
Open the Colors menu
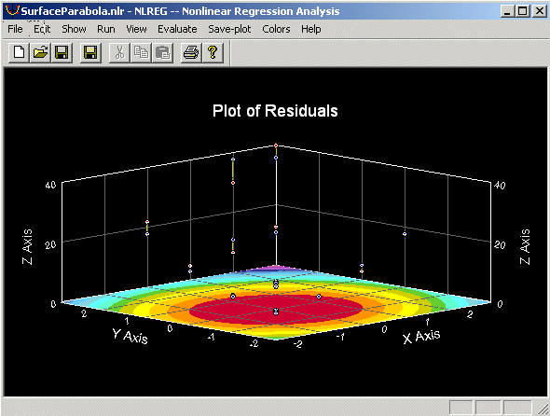tap(276, 29)
